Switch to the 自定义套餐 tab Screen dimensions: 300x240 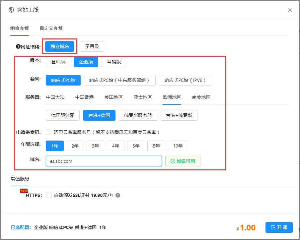coord(51,28)
